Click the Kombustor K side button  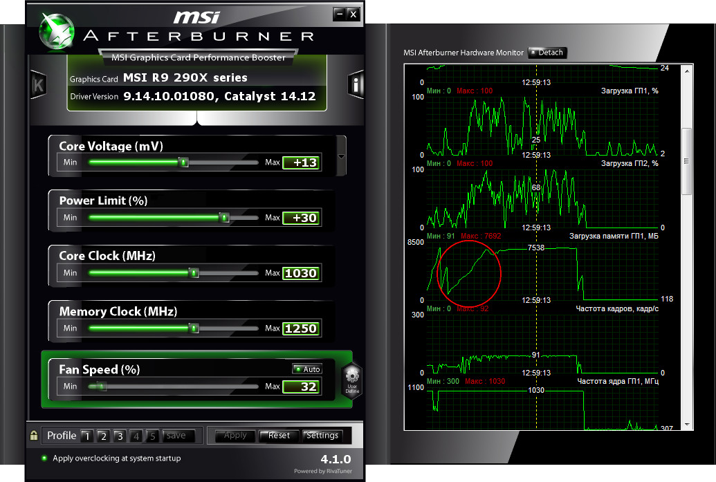(x=38, y=84)
